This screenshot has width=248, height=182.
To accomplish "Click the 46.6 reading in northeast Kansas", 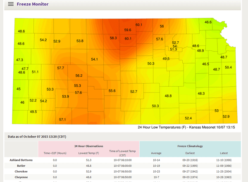I will click(208, 22).
